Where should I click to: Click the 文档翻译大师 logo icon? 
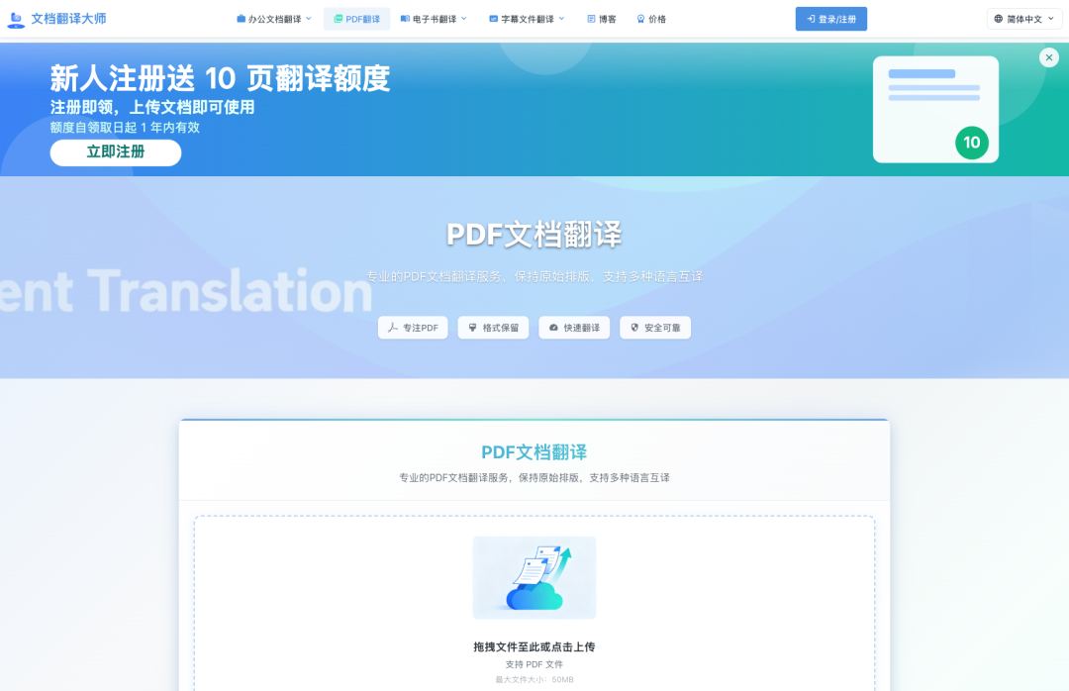click(x=16, y=18)
